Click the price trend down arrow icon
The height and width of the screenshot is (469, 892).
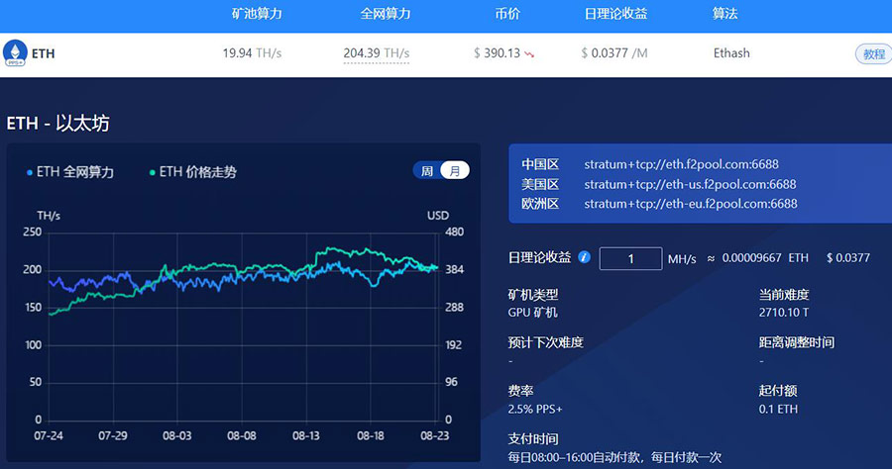point(529,54)
